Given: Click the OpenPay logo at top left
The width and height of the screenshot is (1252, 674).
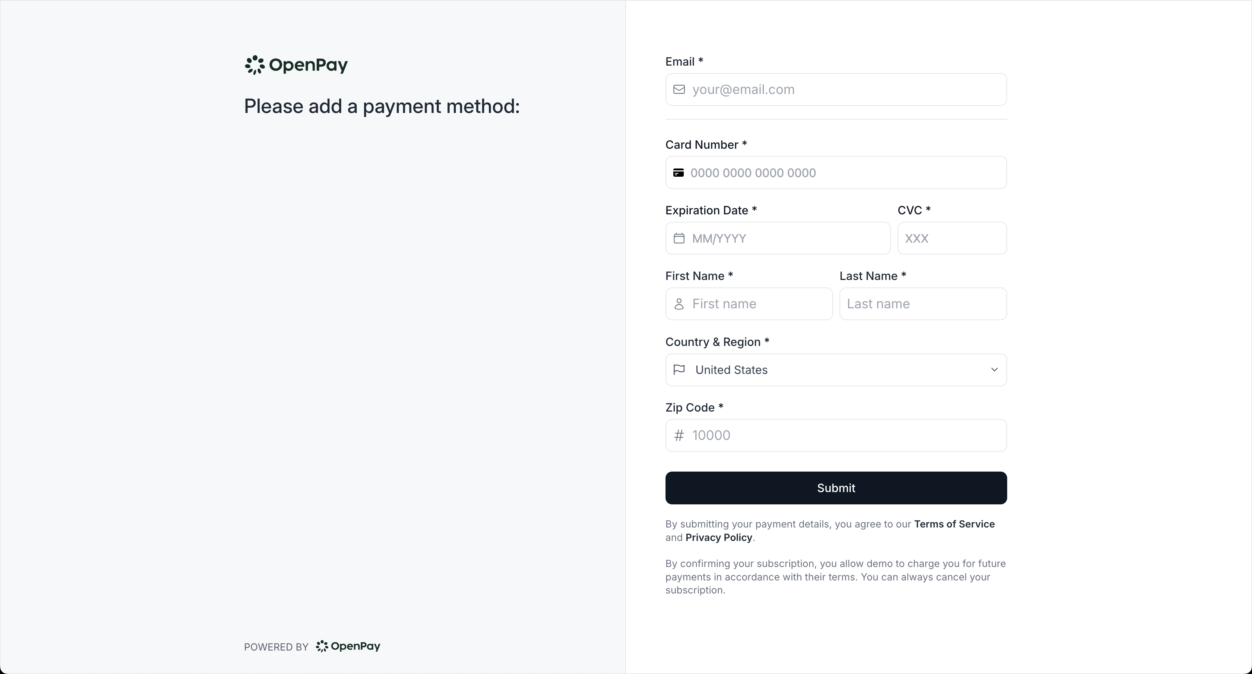Looking at the screenshot, I should pos(296,64).
